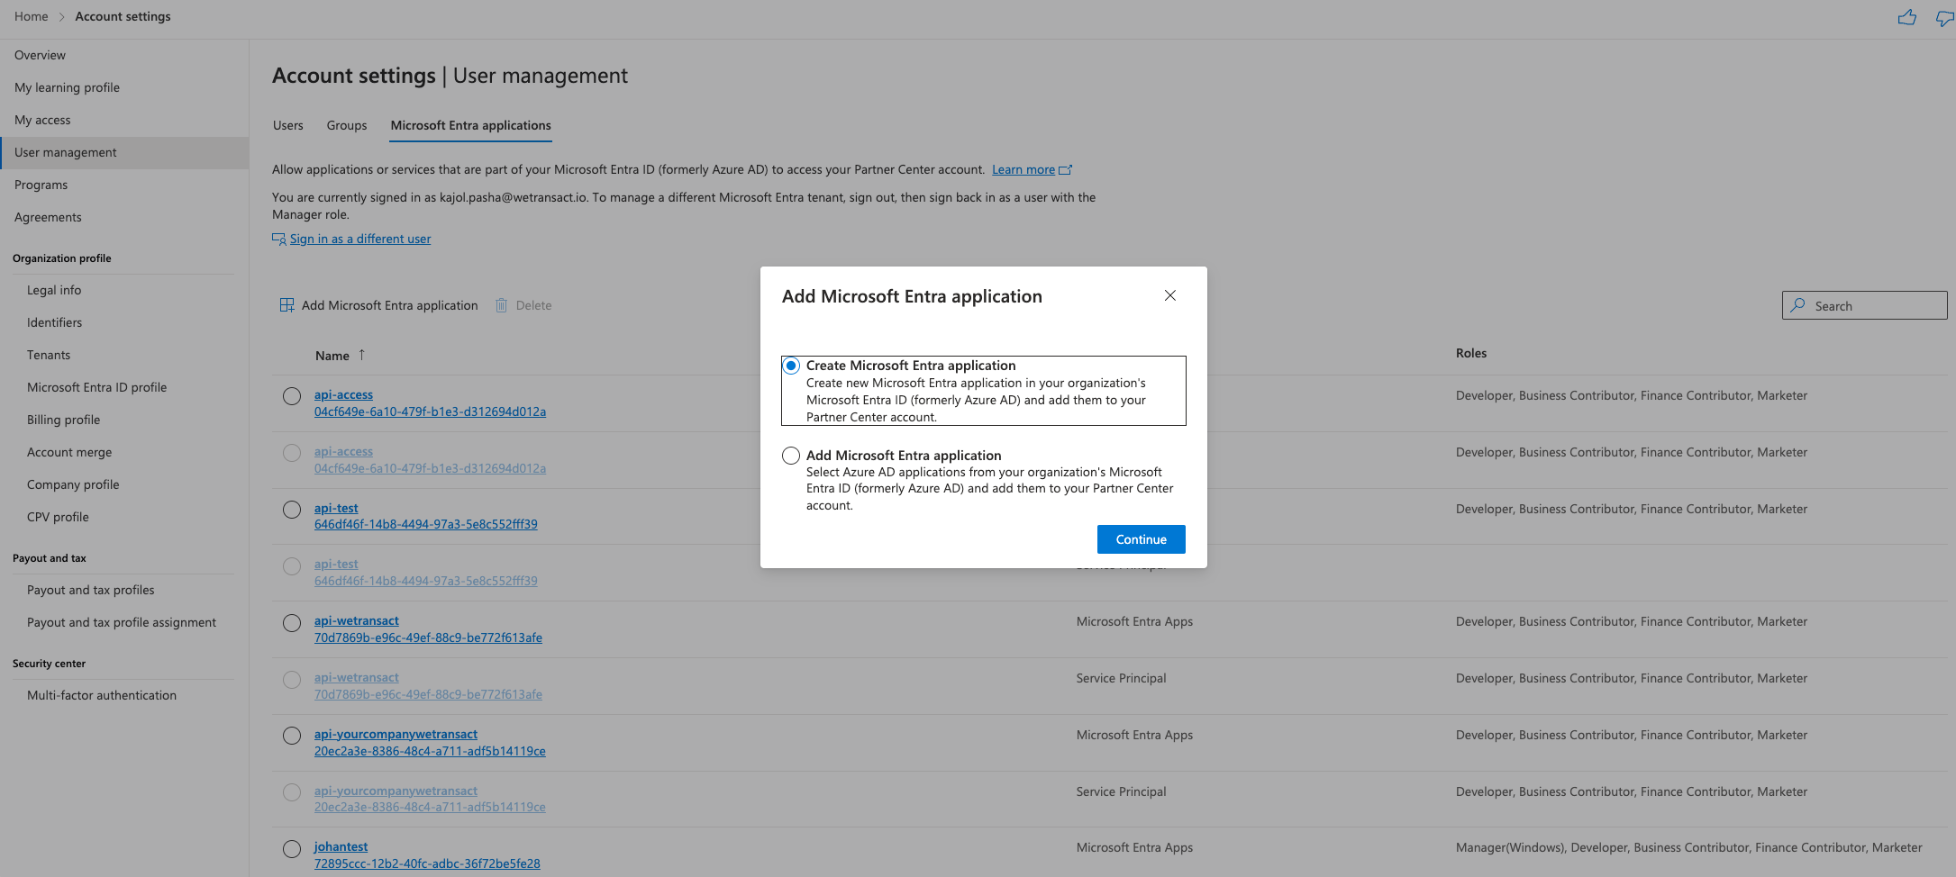Click the search magnifier icon
This screenshot has height=877, width=1956.
click(x=1797, y=305)
